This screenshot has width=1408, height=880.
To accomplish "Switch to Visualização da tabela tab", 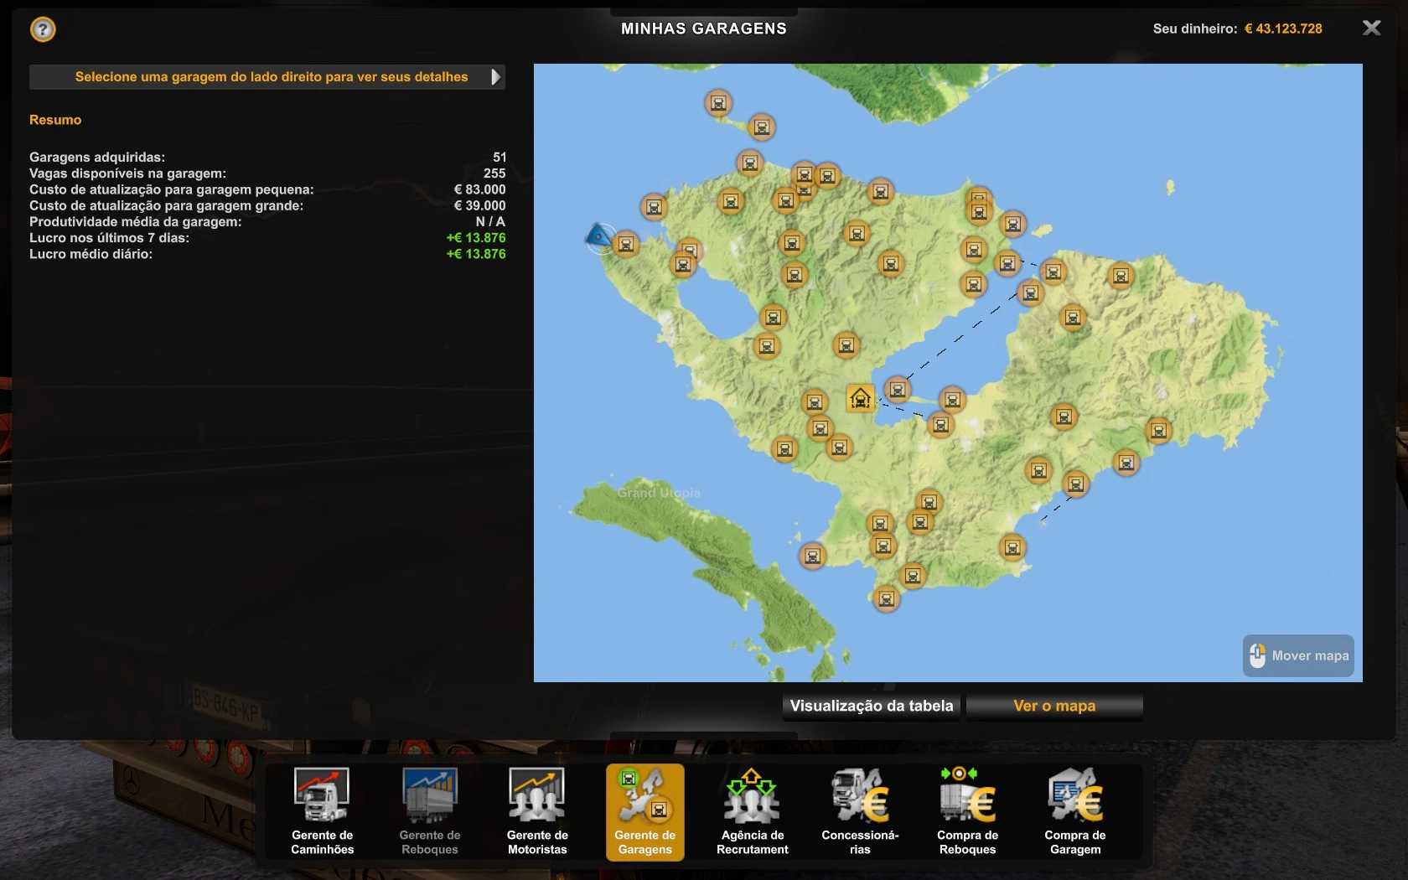I will pyautogui.click(x=872, y=706).
